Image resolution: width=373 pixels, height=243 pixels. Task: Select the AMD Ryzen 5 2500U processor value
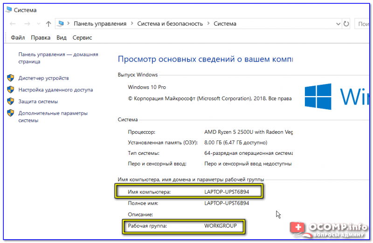click(x=249, y=132)
